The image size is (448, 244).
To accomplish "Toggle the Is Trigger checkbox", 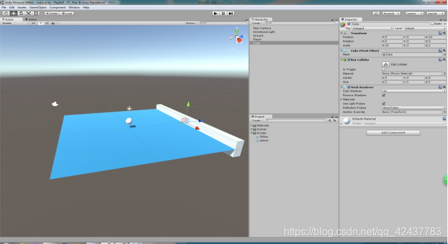I will (x=383, y=69).
